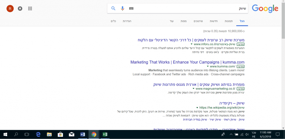Open Marketing That Works kumma.com ad
This screenshot has width=285, height=139.
(x=187, y=62)
